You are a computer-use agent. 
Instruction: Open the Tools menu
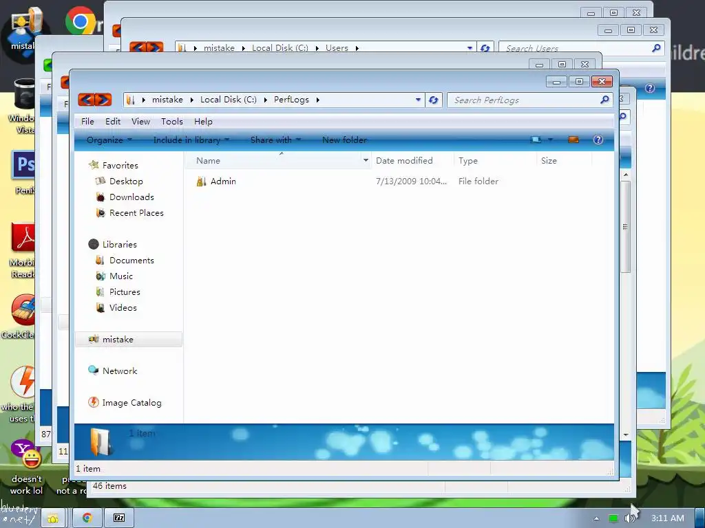pos(172,122)
